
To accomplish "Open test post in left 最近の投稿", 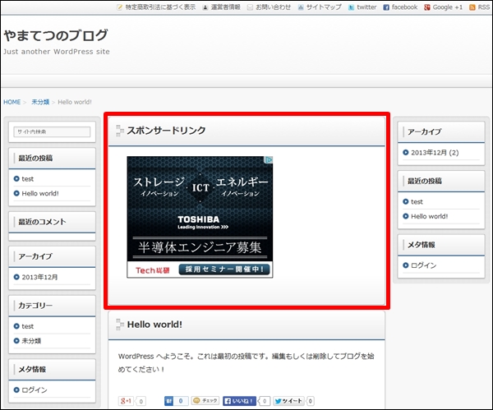I will coord(28,179).
